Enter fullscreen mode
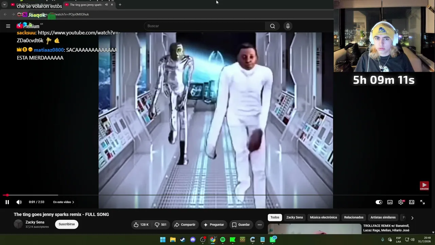 click(422, 202)
